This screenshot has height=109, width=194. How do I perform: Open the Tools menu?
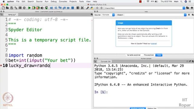click(x=82, y=2)
